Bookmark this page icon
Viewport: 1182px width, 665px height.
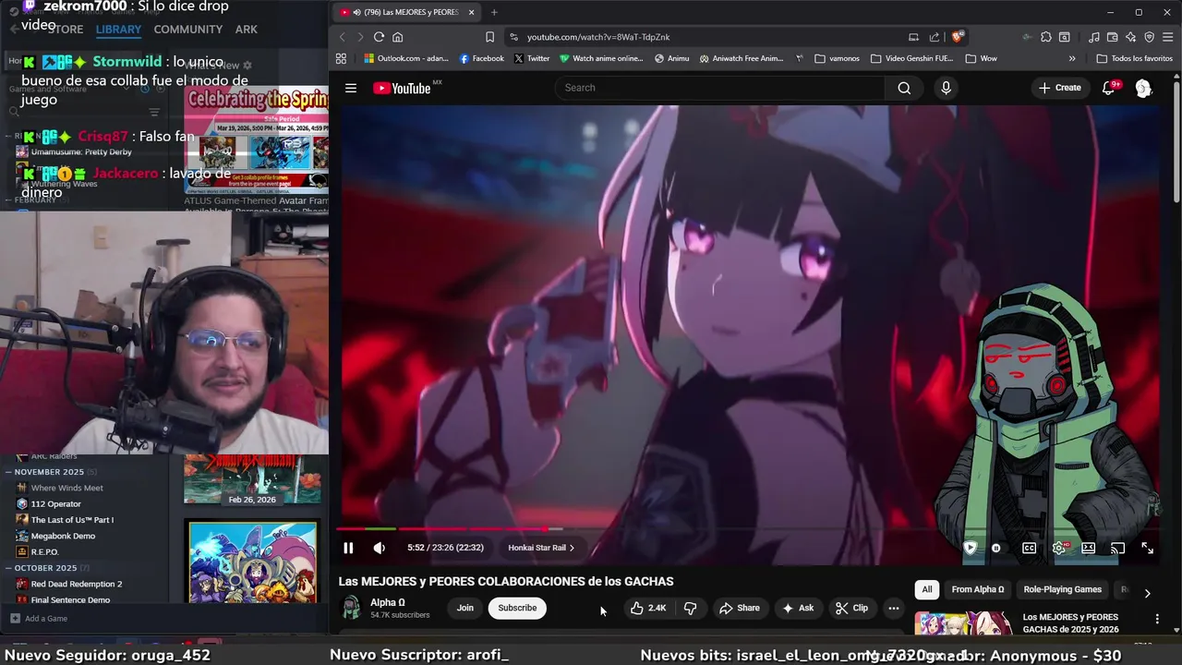coord(489,37)
